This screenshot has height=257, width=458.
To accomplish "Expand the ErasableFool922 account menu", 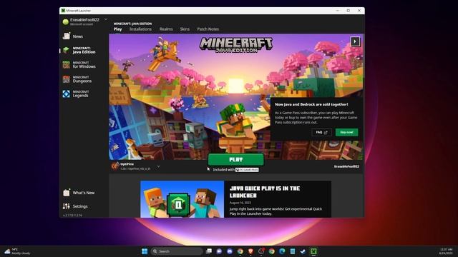I will [x=106, y=19].
